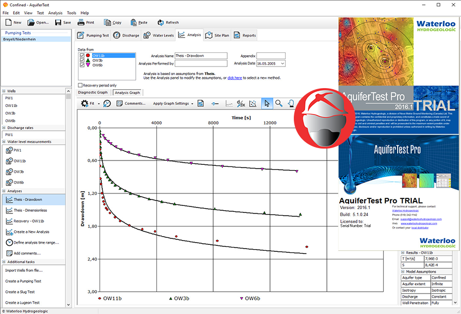Switch to the Pumping Test tab
Screen dimensions: 461x314
click(x=93, y=35)
